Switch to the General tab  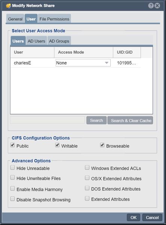coord(15,19)
